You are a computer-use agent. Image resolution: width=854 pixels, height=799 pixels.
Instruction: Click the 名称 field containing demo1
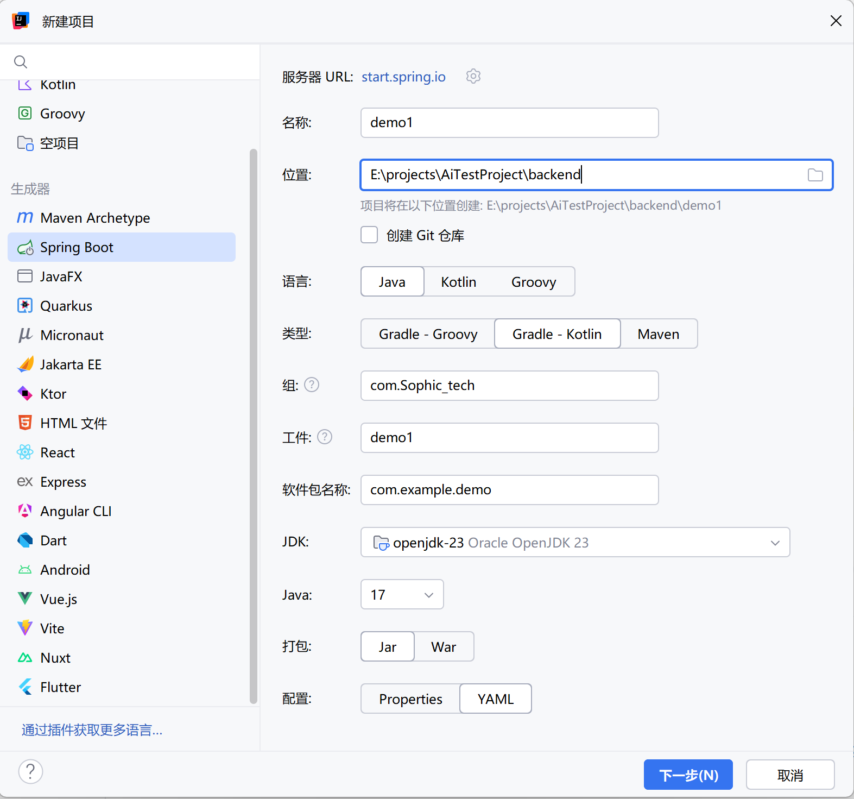point(510,123)
